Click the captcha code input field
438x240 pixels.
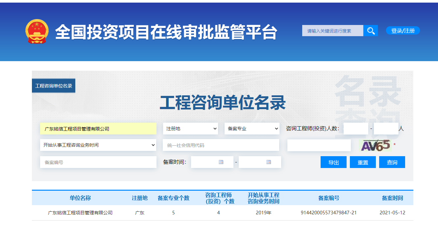[x=319, y=145]
